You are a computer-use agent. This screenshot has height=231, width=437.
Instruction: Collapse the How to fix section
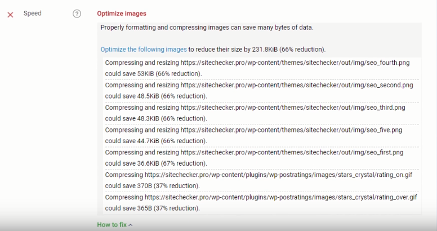(114, 225)
